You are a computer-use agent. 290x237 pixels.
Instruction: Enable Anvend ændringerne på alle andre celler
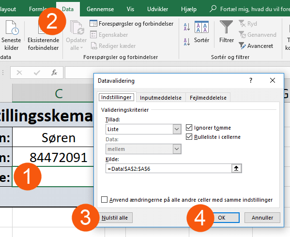click(x=104, y=199)
